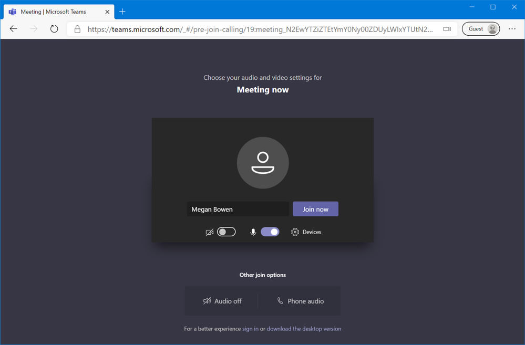Toggle the camera switch on
Image resolution: width=525 pixels, height=345 pixels.
pos(227,232)
